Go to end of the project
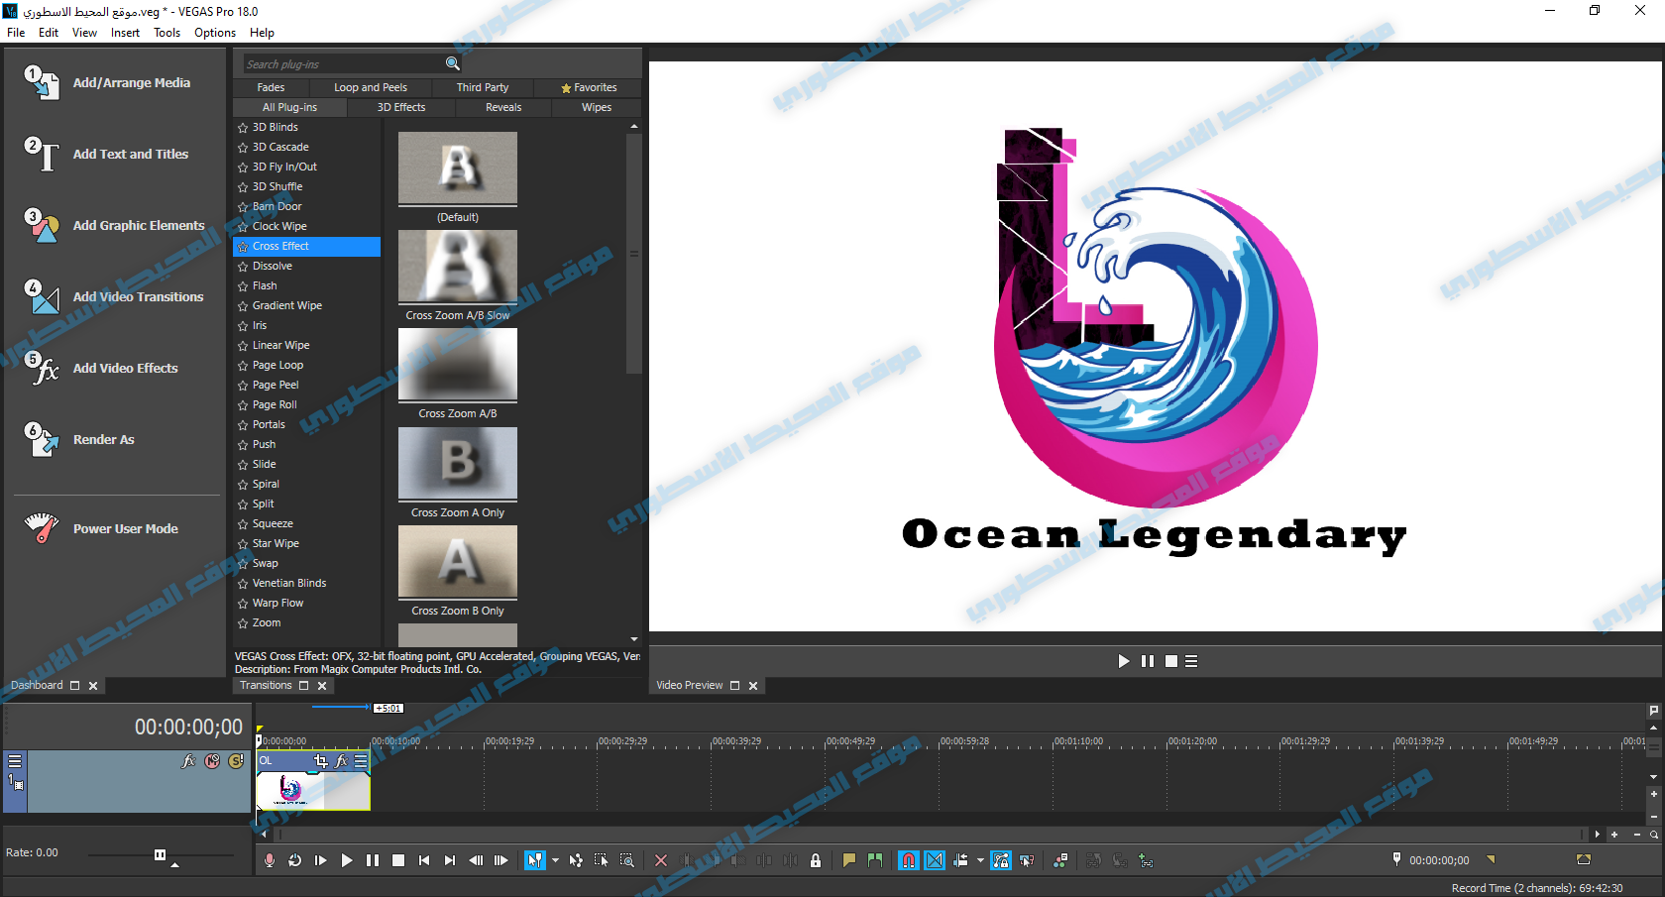 click(449, 860)
